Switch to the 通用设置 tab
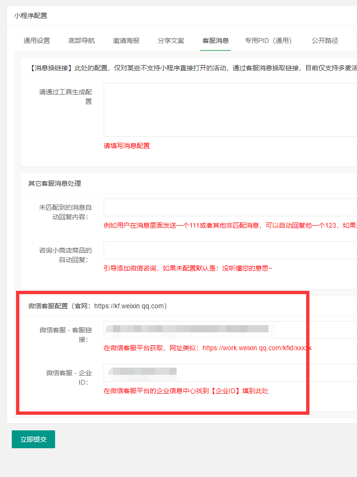Image resolution: width=357 pixels, height=477 pixels. 37,41
